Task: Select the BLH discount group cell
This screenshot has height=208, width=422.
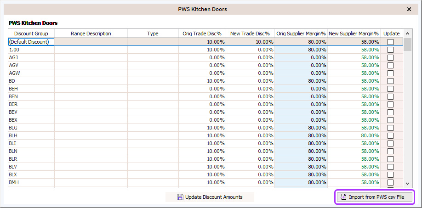Action: click(31, 135)
